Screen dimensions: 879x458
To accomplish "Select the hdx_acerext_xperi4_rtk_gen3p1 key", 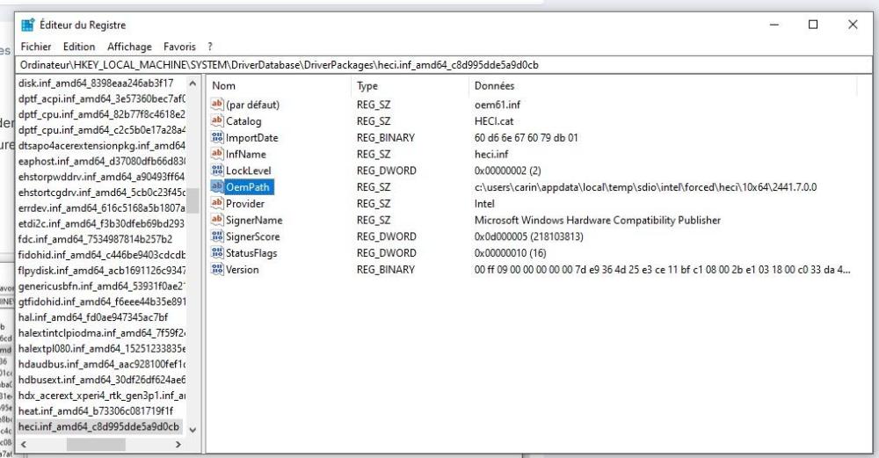I will click(101, 396).
